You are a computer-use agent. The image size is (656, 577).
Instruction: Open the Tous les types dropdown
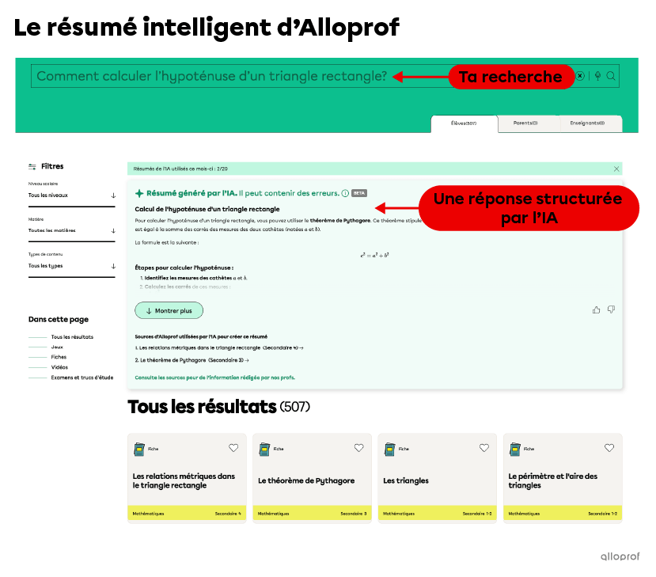pyautogui.click(x=71, y=266)
